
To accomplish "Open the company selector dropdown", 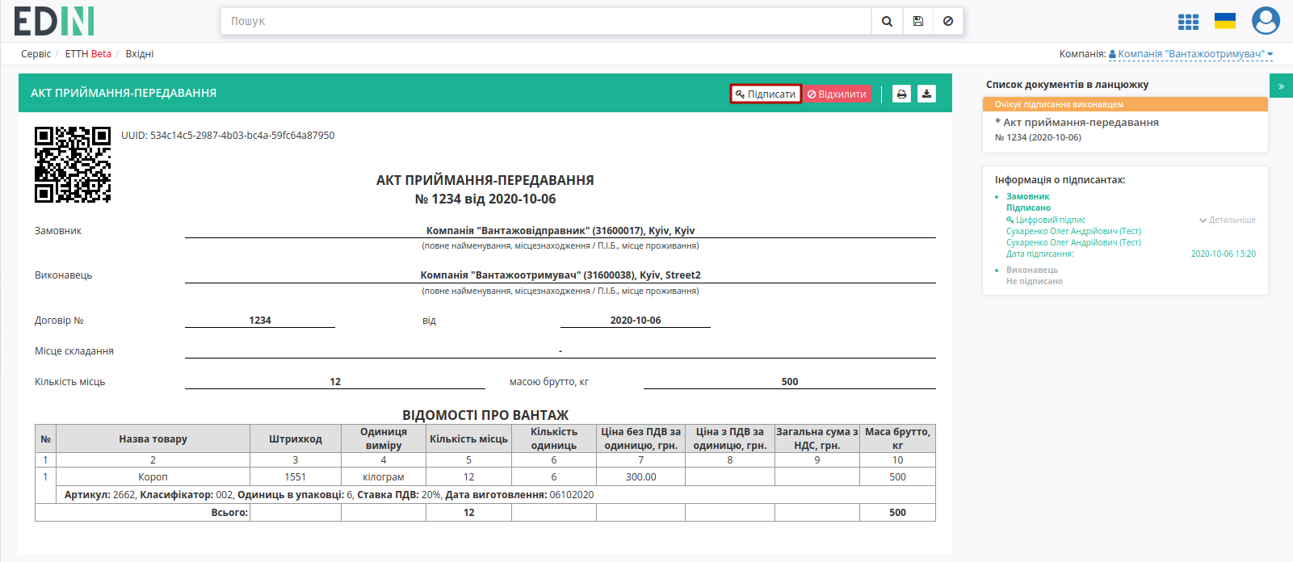I will click(1190, 54).
